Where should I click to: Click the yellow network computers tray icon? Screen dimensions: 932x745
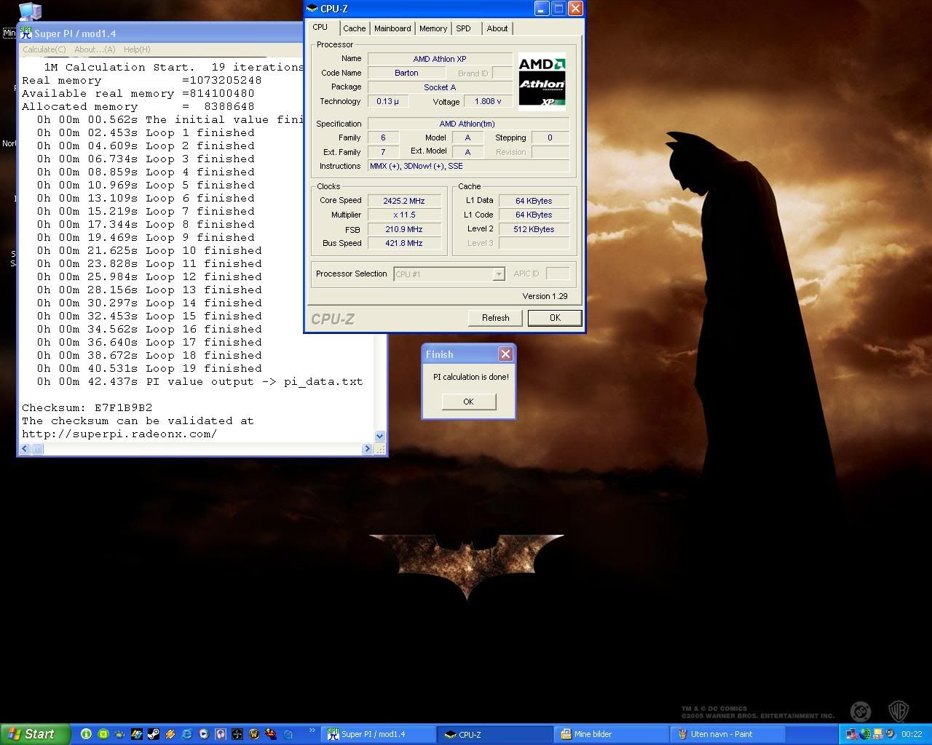point(878,734)
